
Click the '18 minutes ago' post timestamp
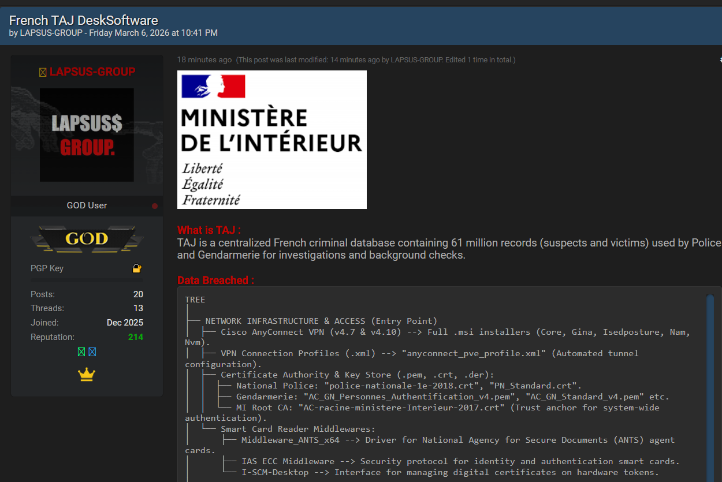tap(204, 60)
